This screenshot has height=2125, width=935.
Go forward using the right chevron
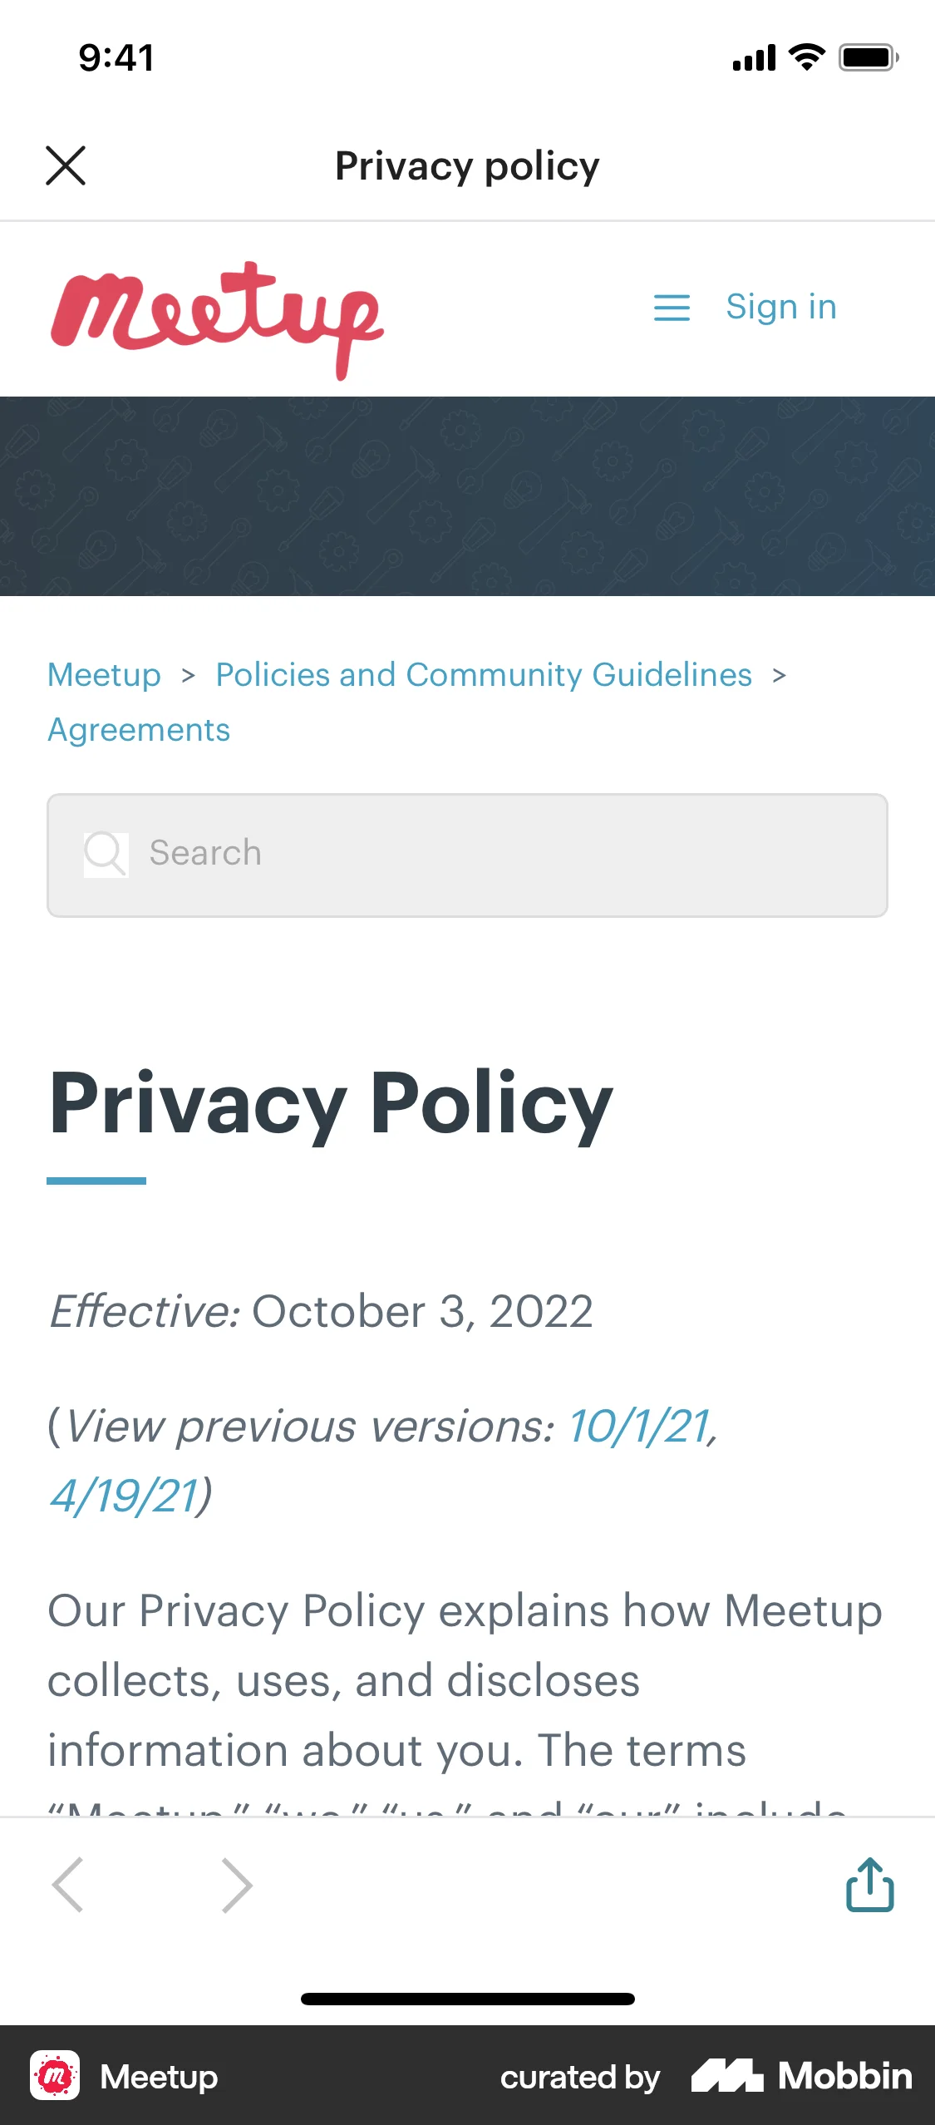coord(235,1885)
